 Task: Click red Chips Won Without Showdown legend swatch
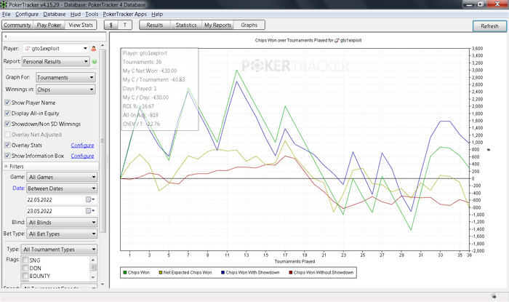(291, 272)
